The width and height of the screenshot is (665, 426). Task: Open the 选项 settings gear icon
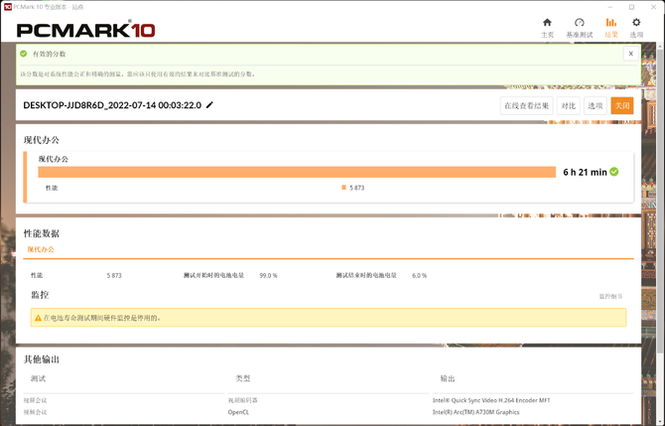[x=636, y=23]
